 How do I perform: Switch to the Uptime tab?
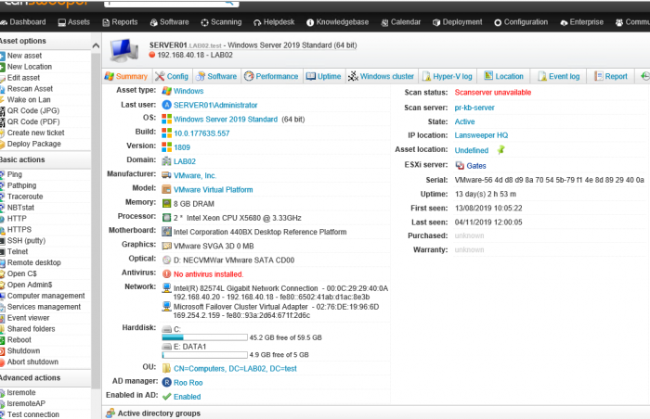324,76
